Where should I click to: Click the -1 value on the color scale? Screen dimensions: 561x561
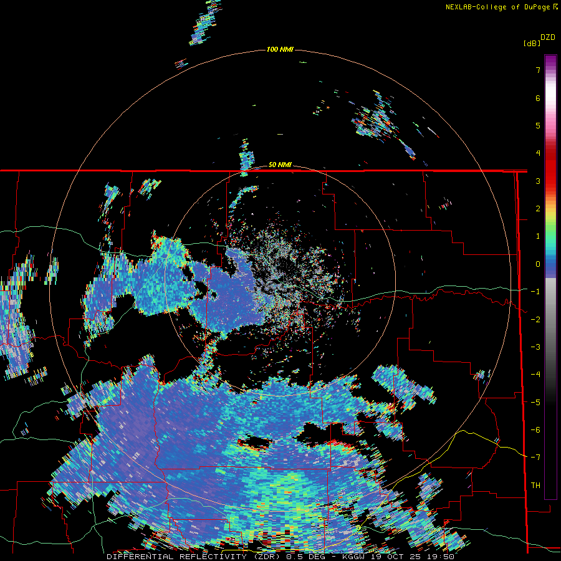pyautogui.click(x=535, y=292)
